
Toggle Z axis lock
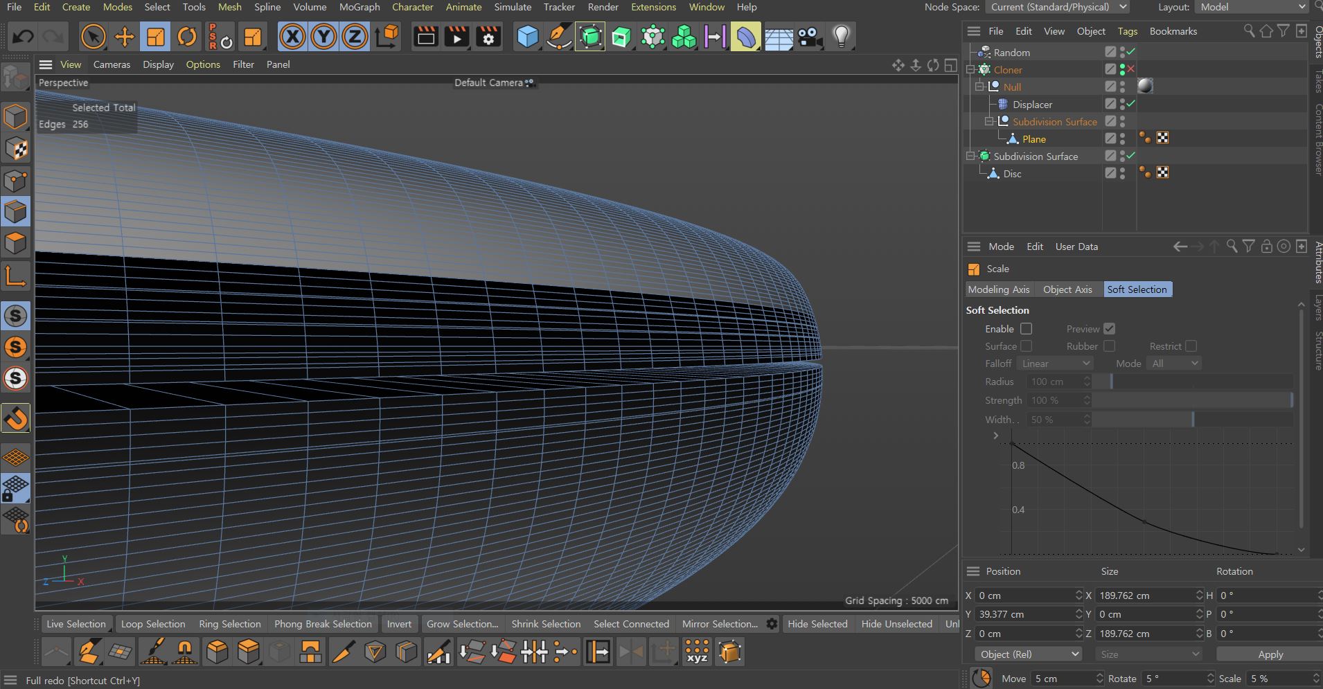point(355,37)
